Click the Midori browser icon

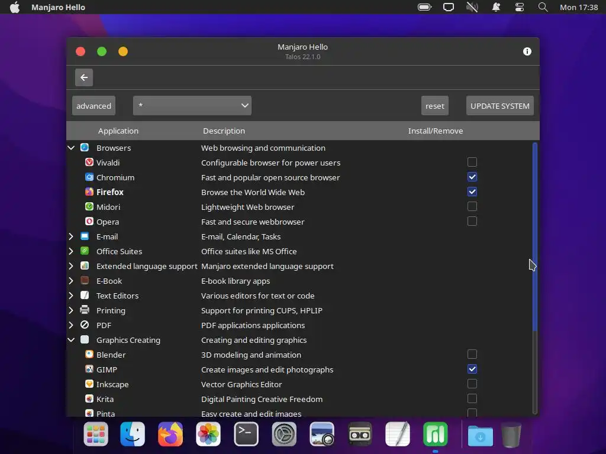[89, 206]
